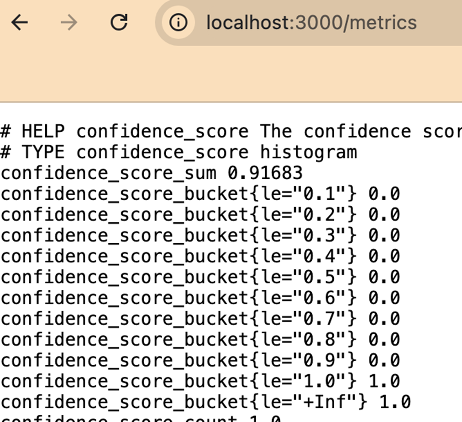Place cursor on the le="0.5" bucket line
The image size is (462, 422).
[200, 277]
